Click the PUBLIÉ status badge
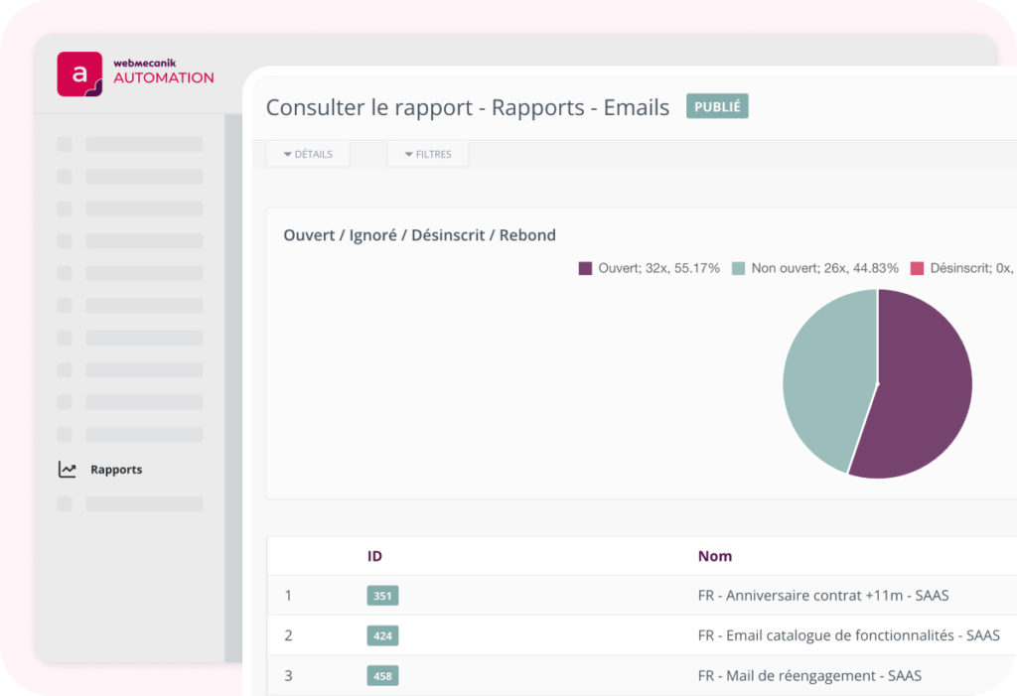1017x696 pixels. (717, 106)
